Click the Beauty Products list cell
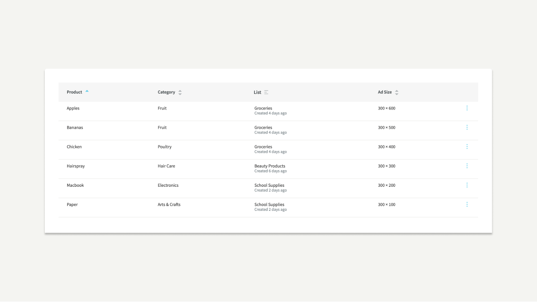The image size is (537, 302). 270,166
